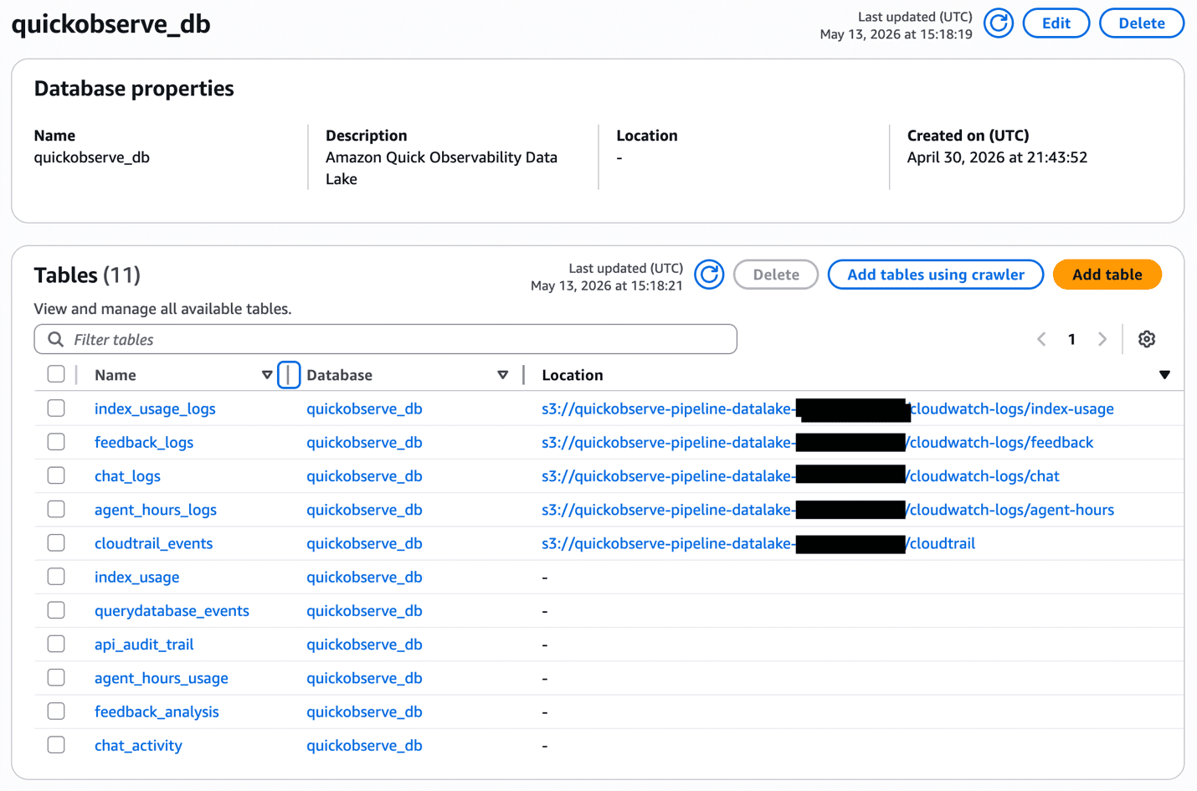Viewport: 1197px width, 791px height.
Task: Check the index_usage_logs table row
Action: point(56,408)
